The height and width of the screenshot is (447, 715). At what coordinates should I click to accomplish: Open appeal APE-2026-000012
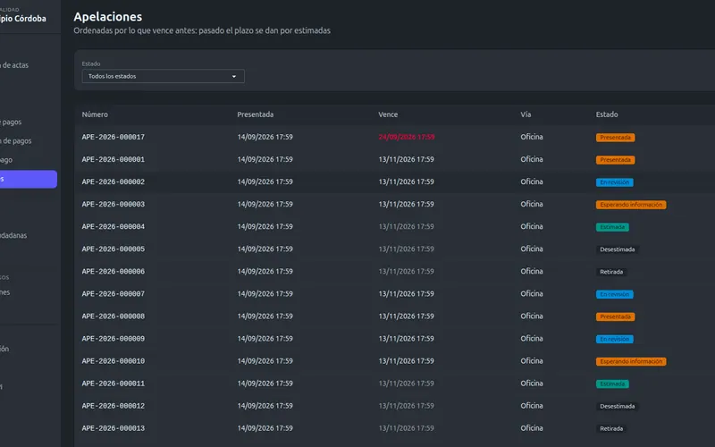click(x=114, y=406)
